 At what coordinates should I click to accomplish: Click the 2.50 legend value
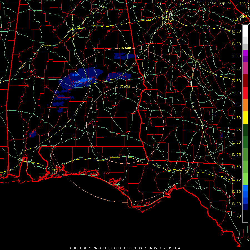point(236,81)
